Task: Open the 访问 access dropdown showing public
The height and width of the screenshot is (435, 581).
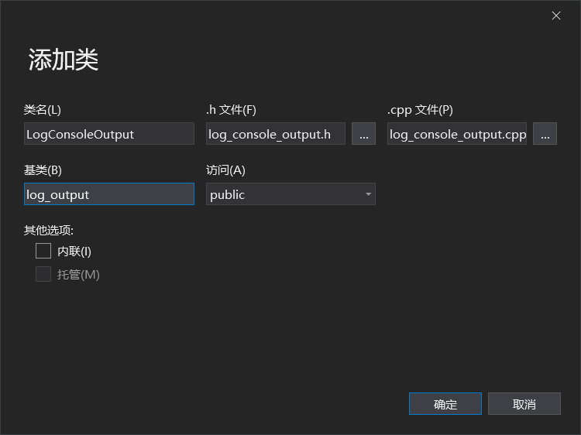Action: [x=290, y=194]
